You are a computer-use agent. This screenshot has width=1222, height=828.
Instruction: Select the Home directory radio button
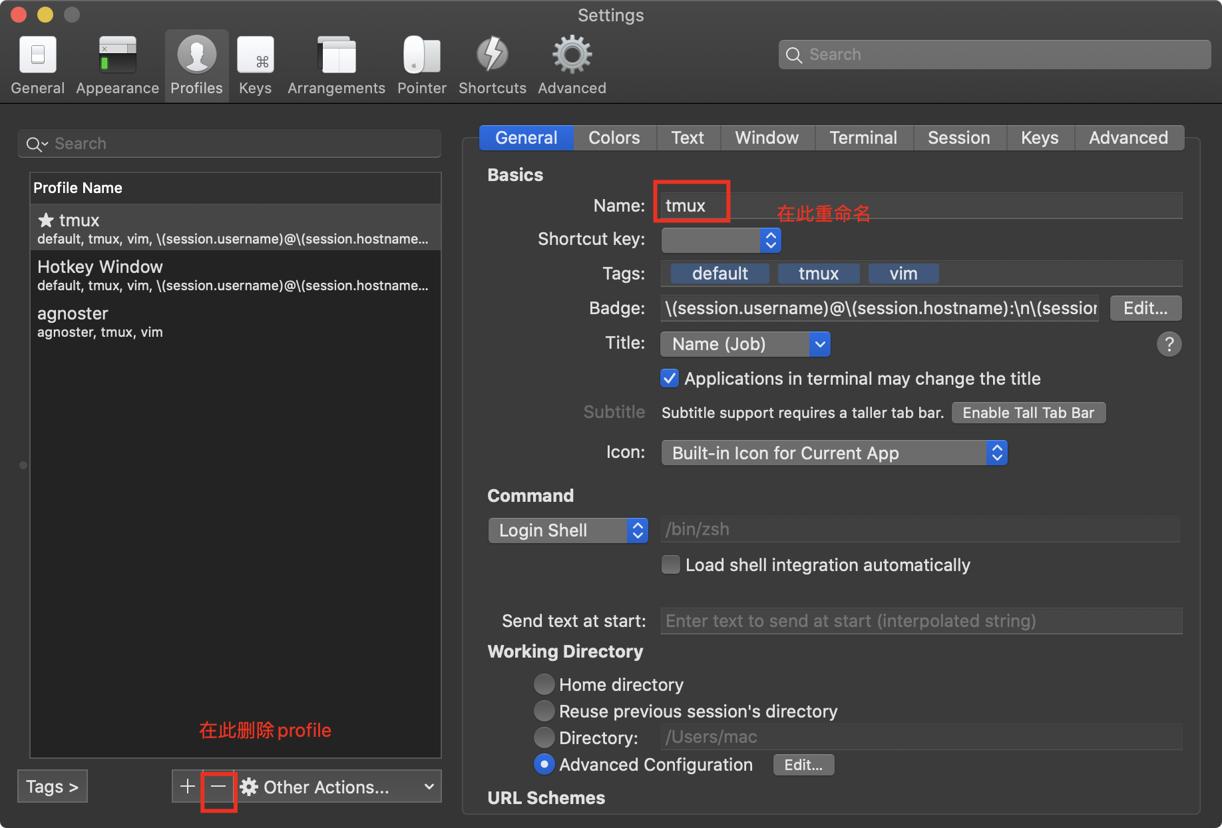544,685
